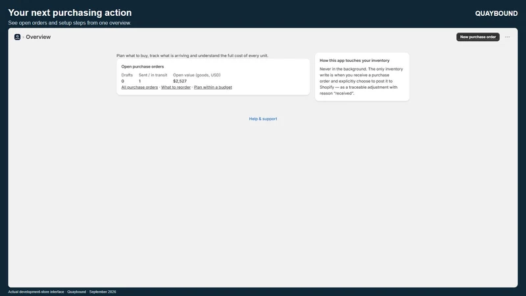
Task: Click the $2,527 open value figure
Action: (x=179, y=81)
